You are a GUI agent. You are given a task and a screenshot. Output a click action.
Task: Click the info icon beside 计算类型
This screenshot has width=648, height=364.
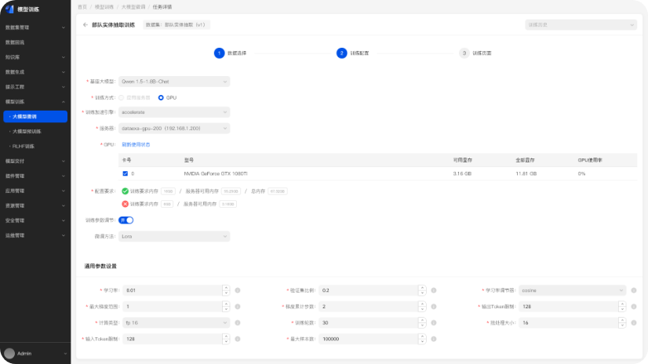click(238, 322)
